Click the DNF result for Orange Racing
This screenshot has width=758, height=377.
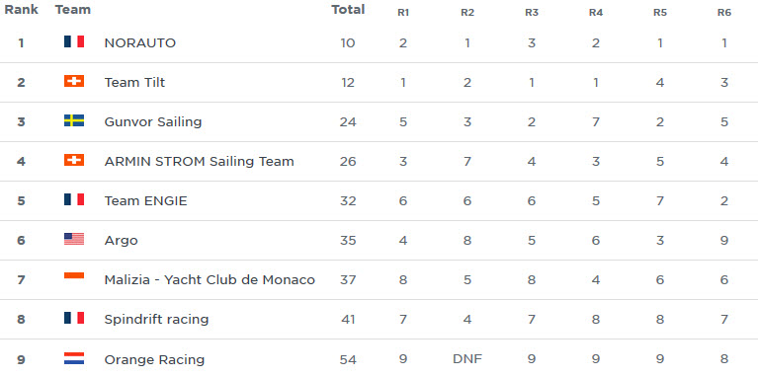[x=467, y=358]
